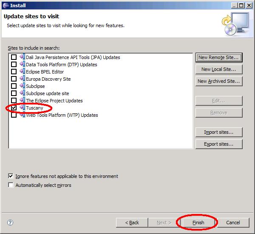The width and height of the screenshot is (255, 234).
Task: Click the disabled Next button
Action: click(164, 223)
